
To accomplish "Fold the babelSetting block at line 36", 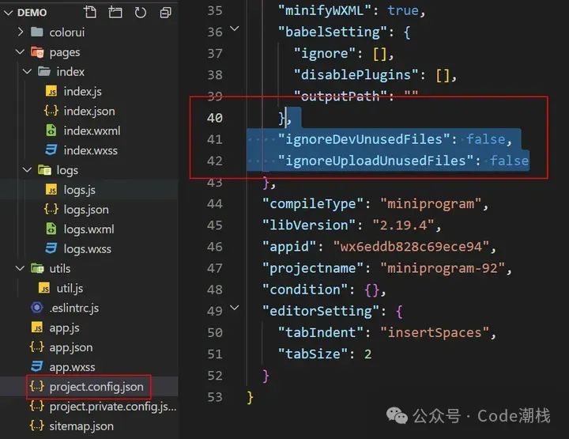I will [235, 28].
